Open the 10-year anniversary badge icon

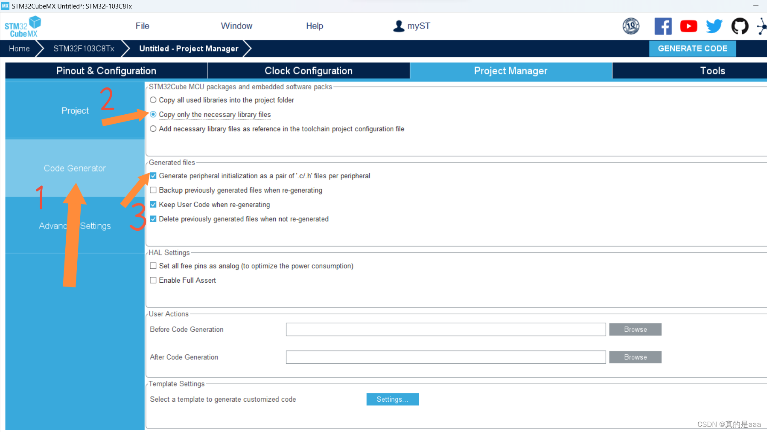(x=631, y=26)
